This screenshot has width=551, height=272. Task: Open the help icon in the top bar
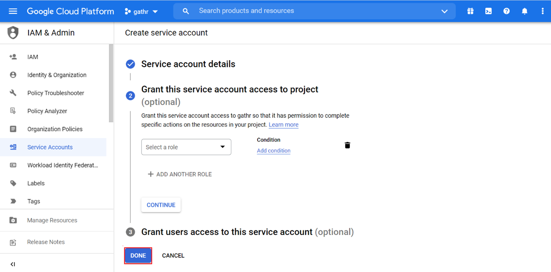pyautogui.click(x=506, y=11)
